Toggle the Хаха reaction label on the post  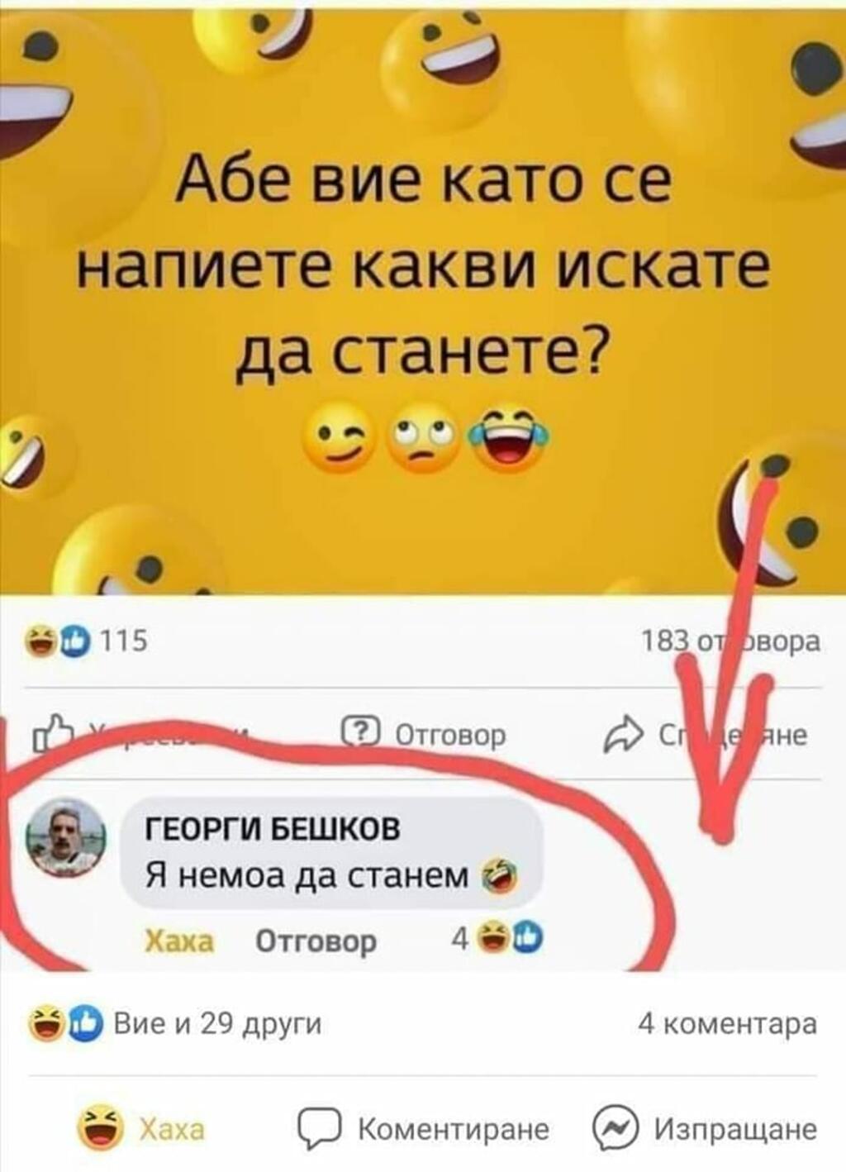click(171, 1129)
